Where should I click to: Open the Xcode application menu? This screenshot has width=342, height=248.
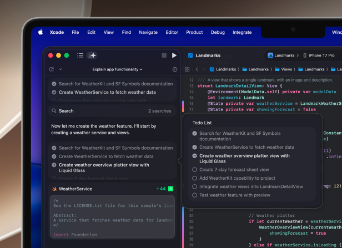pos(57,32)
